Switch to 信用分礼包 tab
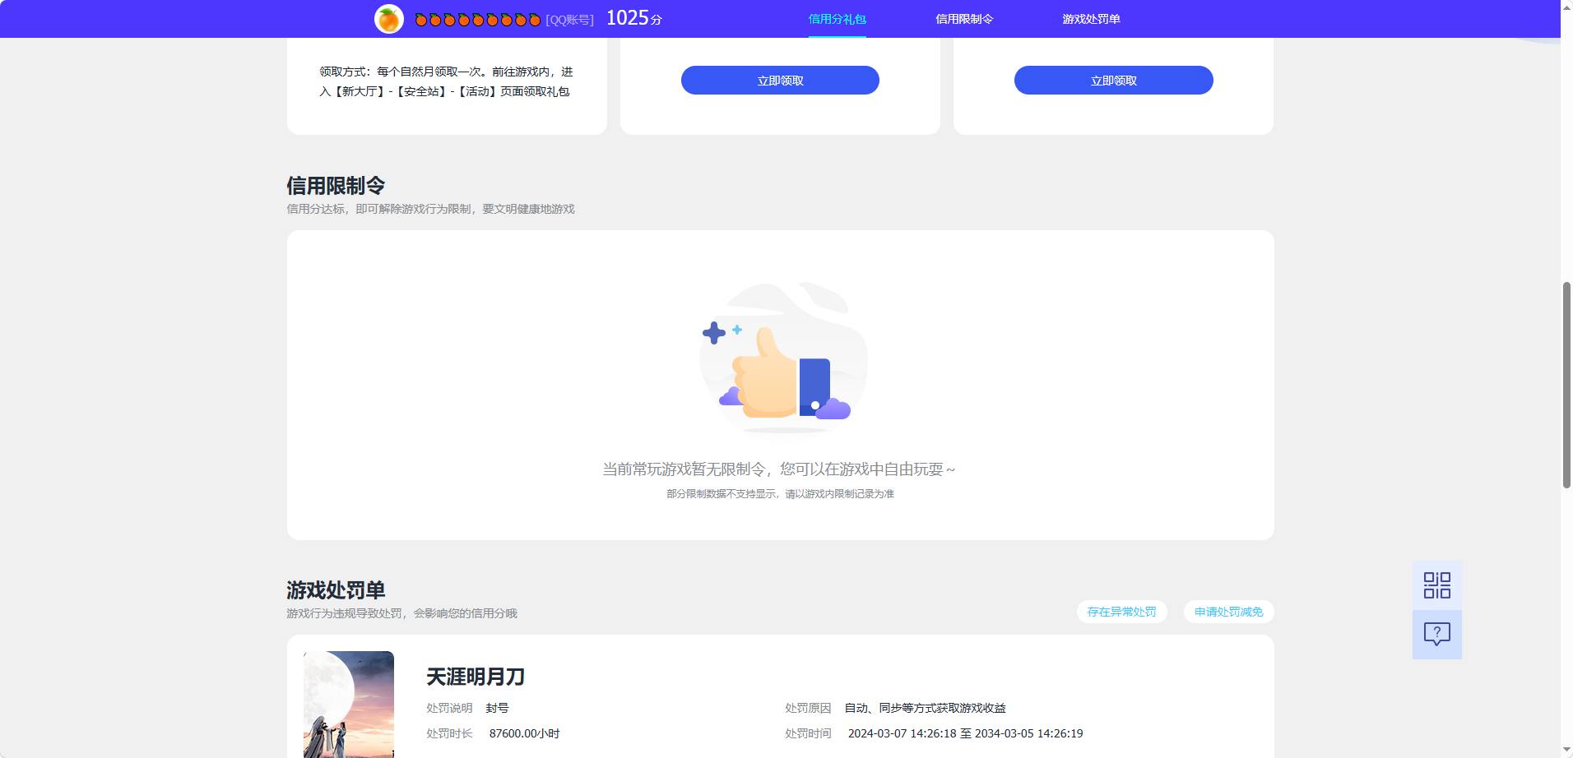This screenshot has height=758, width=1573. (837, 19)
